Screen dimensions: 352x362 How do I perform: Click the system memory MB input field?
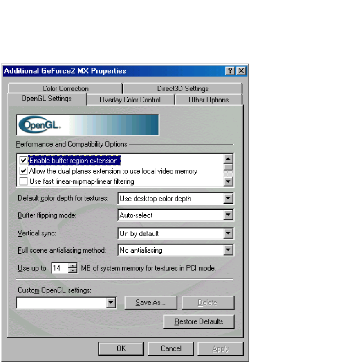point(60,268)
